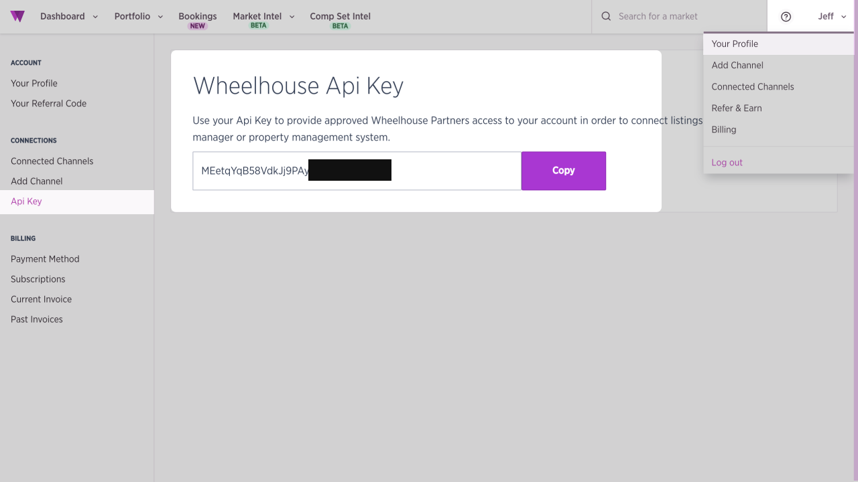This screenshot has width=858, height=482.
Task: Expand the Portfolio dropdown menu
Action: (139, 17)
